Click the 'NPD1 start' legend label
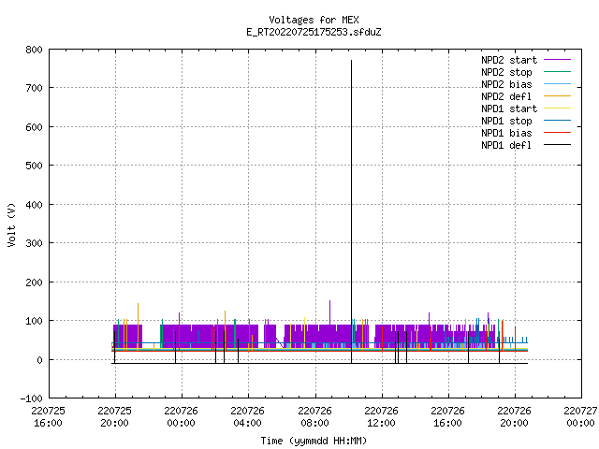Image resolution: width=599 pixels, height=449 pixels. pyautogui.click(x=509, y=109)
